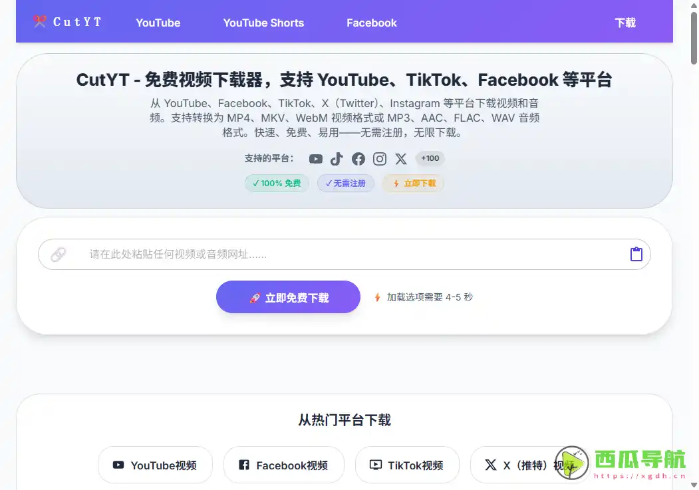699x490 pixels.
Task: Switch to YouTube Shorts section
Action: 263,22
